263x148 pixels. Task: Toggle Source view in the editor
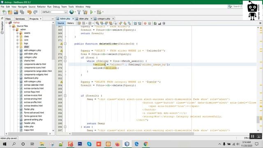pyautogui.click(x=61, y=23)
